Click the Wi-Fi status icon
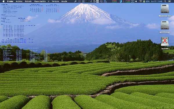 tap(141, 1)
